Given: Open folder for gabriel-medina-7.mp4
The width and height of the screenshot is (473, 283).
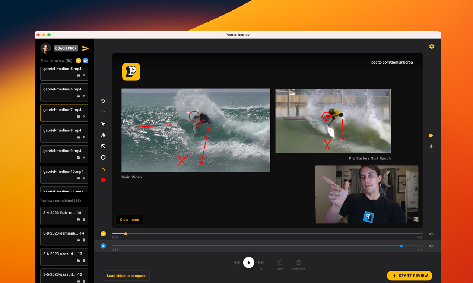Looking at the screenshot, I should click(79, 117).
